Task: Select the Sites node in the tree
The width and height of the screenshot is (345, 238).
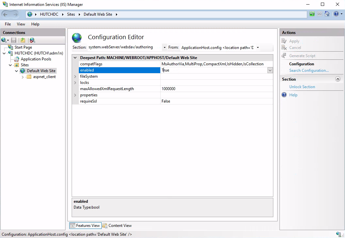Action: click(x=25, y=65)
